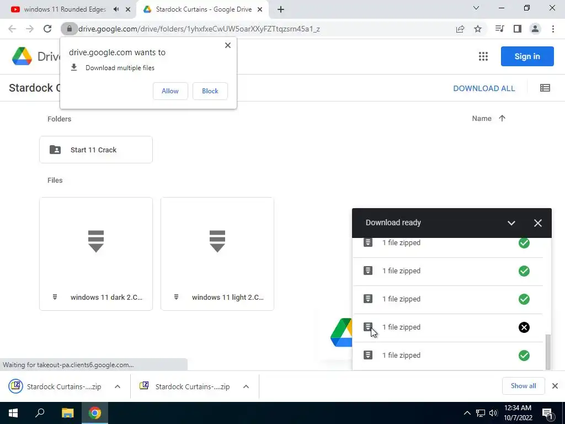The image size is (565, 424).
Task: Open the volume tray icon
Action: (x=493, y=413)
